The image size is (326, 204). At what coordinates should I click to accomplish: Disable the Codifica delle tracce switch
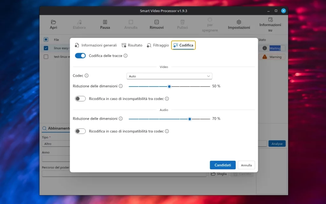click(80, 56)
